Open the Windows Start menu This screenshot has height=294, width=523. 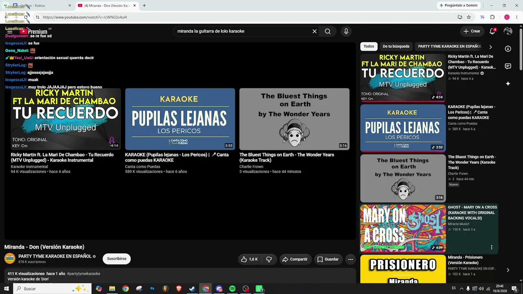point(6,289)
